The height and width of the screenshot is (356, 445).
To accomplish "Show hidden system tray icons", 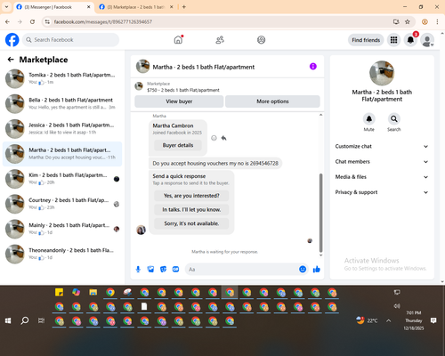I will tap(389, 320).
